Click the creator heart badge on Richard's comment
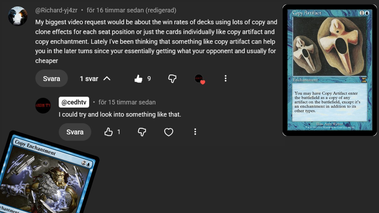The height and width of the screenshot is (213, 379). [200, 79]
